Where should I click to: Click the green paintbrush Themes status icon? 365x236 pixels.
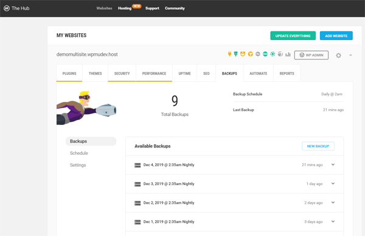pos(236,54)
